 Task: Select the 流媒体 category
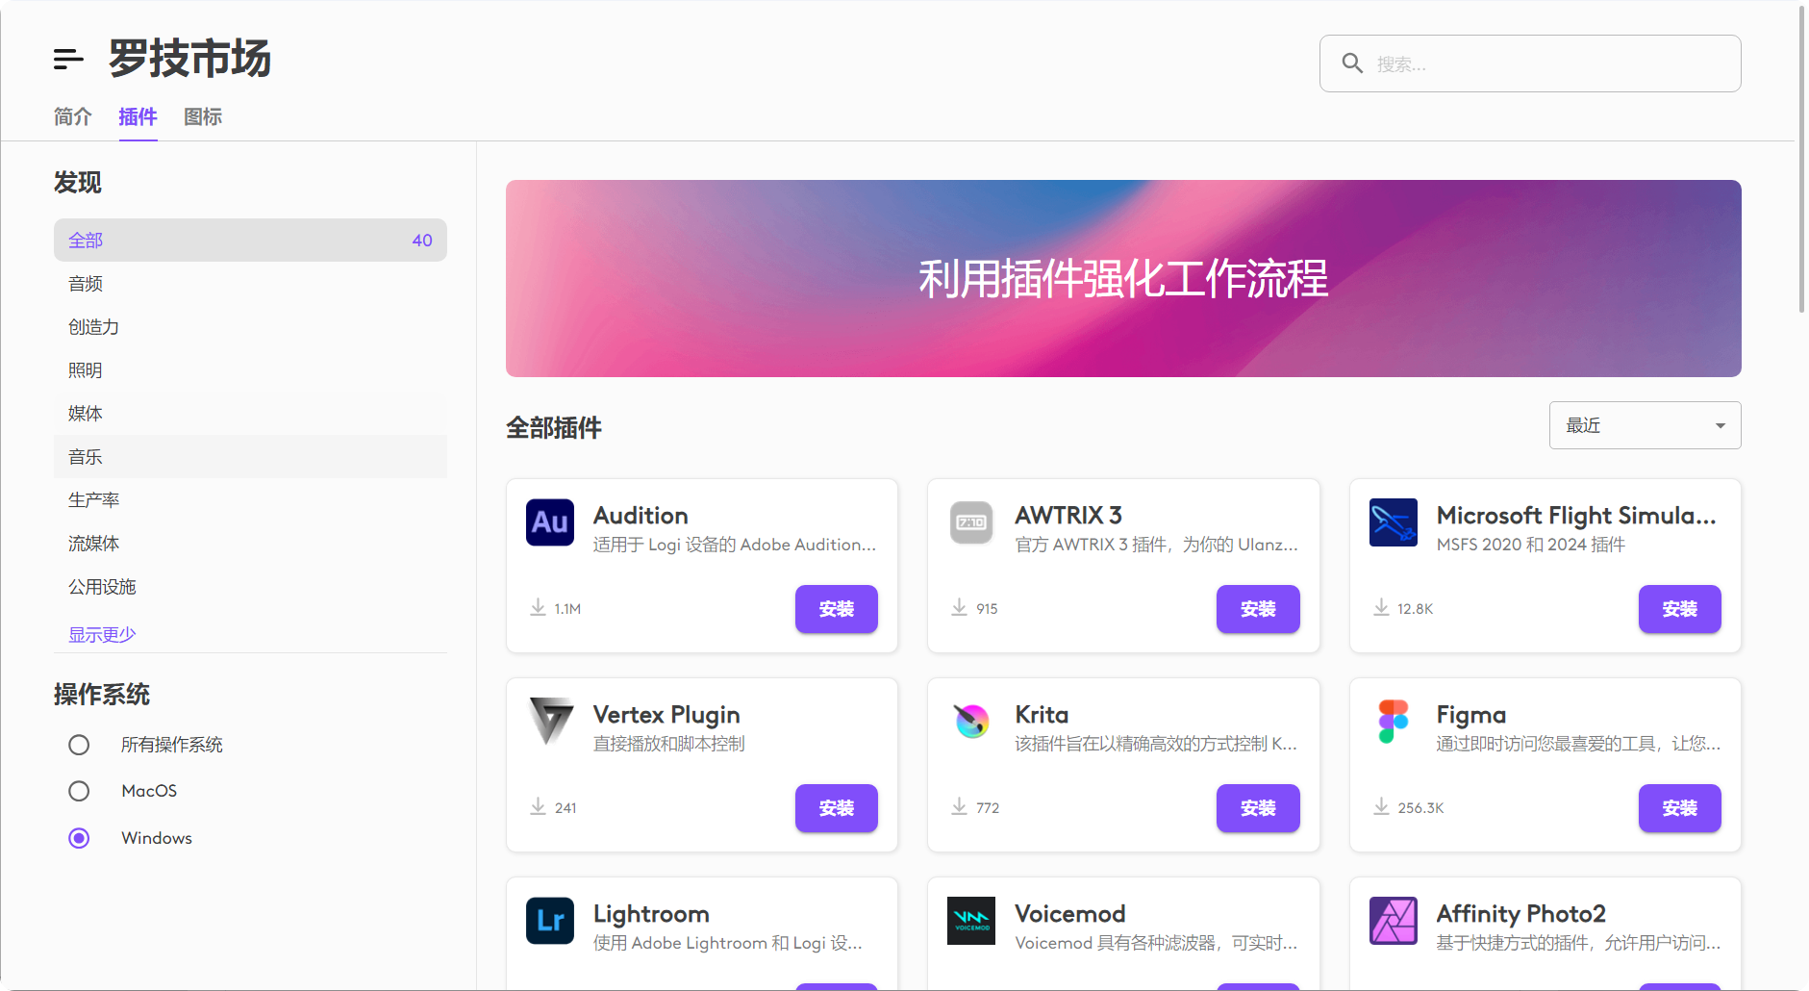point(250,543)
